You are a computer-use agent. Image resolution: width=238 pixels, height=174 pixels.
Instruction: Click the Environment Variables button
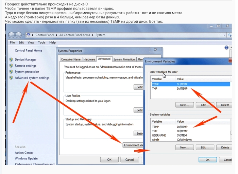pos(133,145)
